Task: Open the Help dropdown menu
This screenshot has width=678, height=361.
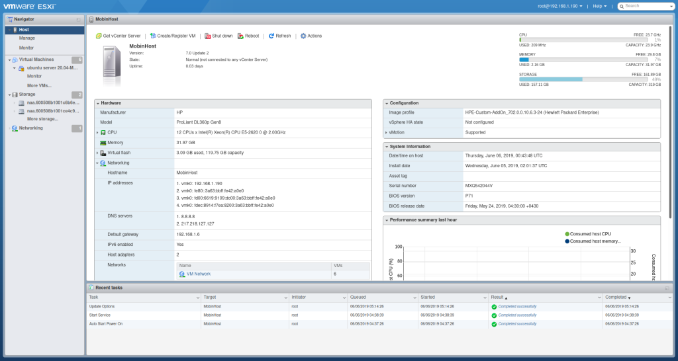Action: click(600, 6)
